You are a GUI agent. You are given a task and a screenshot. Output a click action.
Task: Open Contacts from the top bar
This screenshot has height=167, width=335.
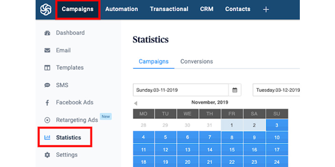pyautogui.click(x=237, y=9)
